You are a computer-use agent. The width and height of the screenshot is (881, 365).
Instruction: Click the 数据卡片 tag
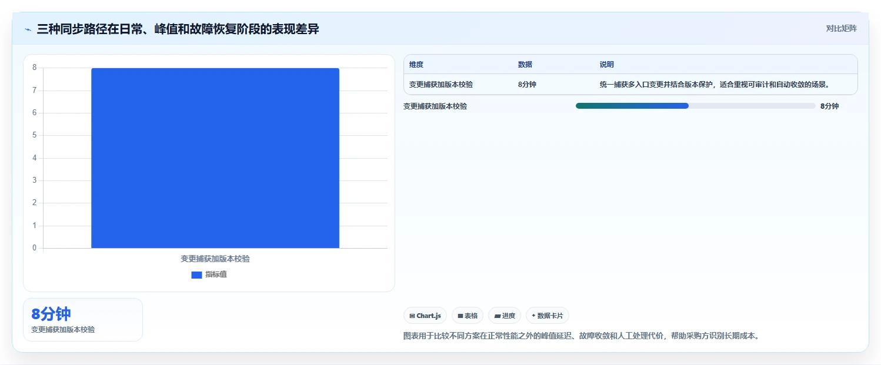[548, 316]
